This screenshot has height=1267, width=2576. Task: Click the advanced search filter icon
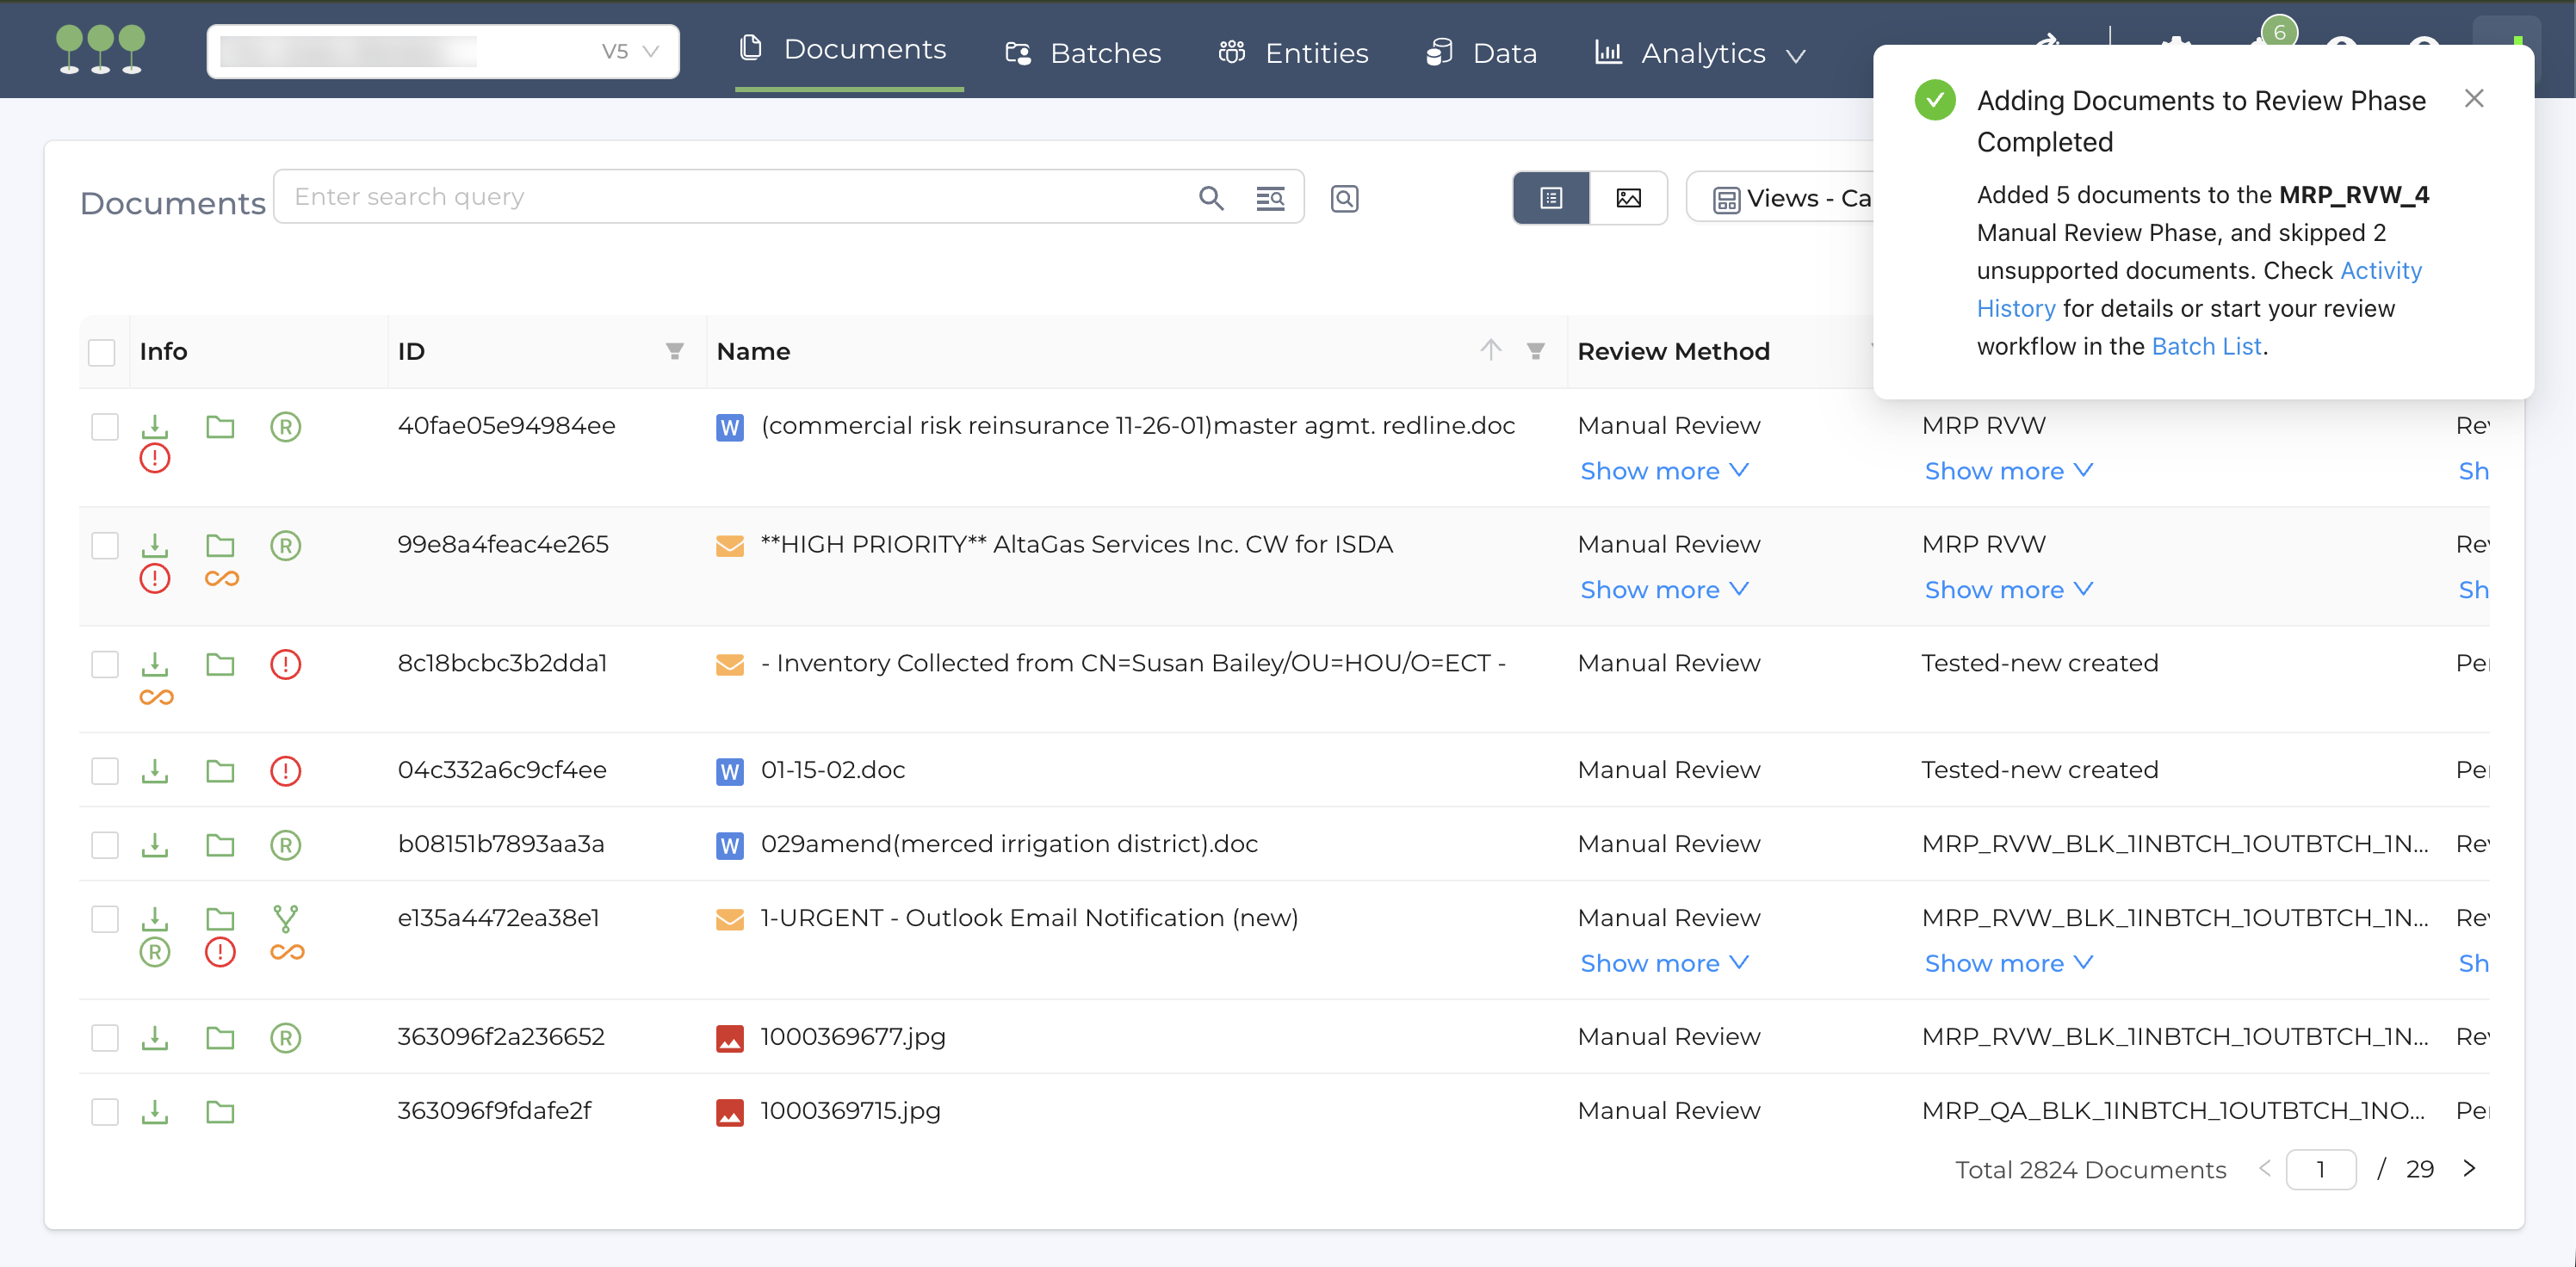point(1269,198)
